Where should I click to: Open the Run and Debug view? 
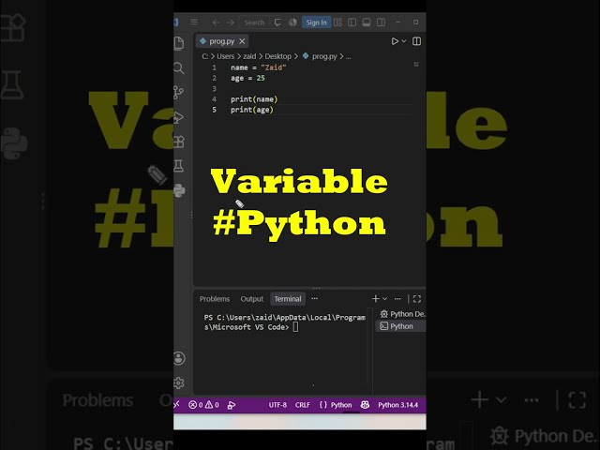[x=179, y=117]
